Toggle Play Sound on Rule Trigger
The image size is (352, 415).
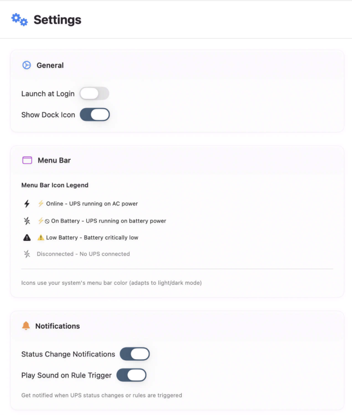pos(132,375)
